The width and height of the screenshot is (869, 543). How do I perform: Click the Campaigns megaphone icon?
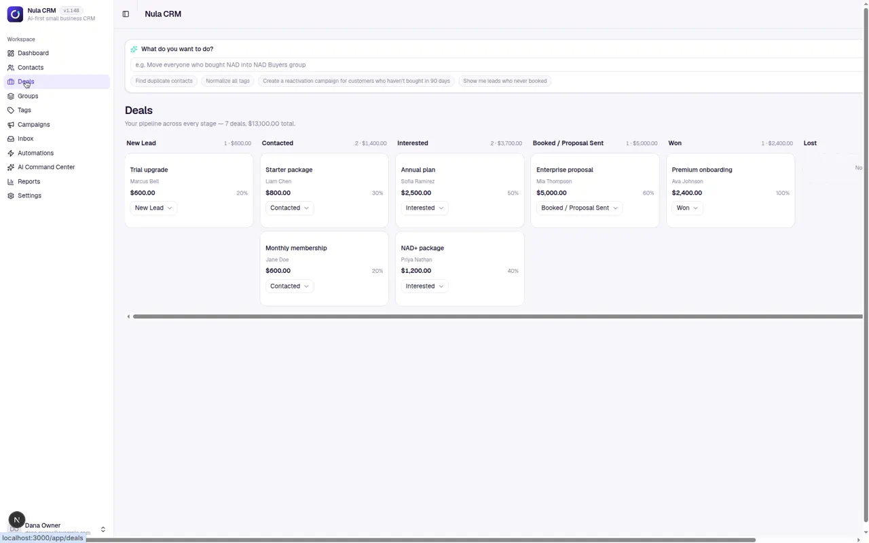pyautogui.click(x=11, y=125)
